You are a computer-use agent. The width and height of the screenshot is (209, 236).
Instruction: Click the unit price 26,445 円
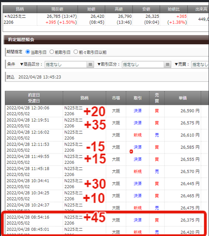coord(190,184)
